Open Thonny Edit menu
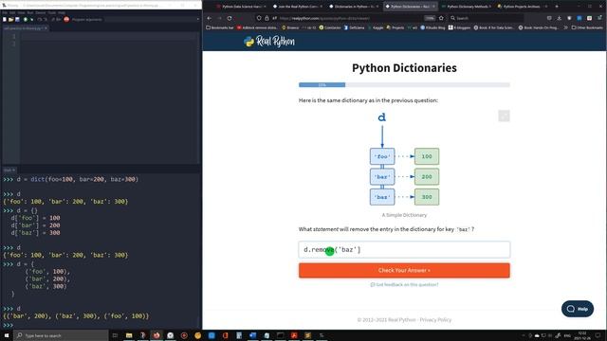 12,12
